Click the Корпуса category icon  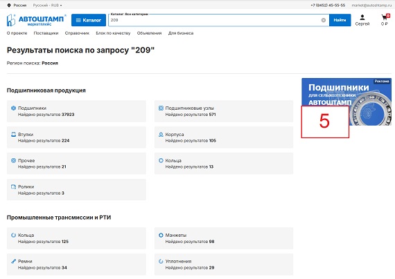tap(161, 135)
